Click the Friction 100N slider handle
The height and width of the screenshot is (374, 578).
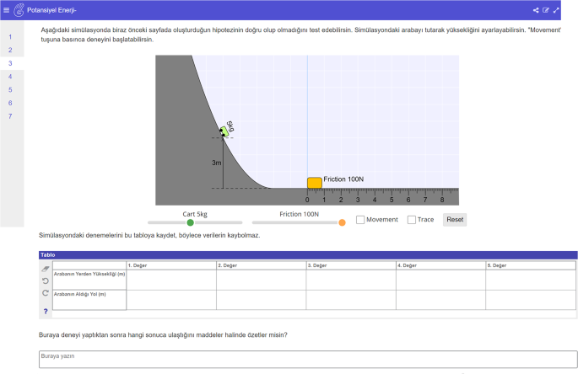click(x=342, y=222)
